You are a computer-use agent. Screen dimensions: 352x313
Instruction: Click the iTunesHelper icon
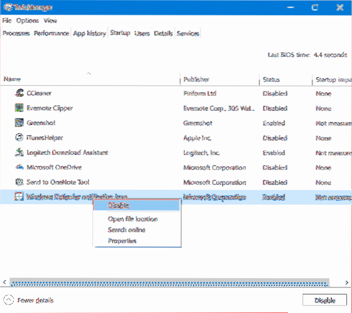click(19, 138)
